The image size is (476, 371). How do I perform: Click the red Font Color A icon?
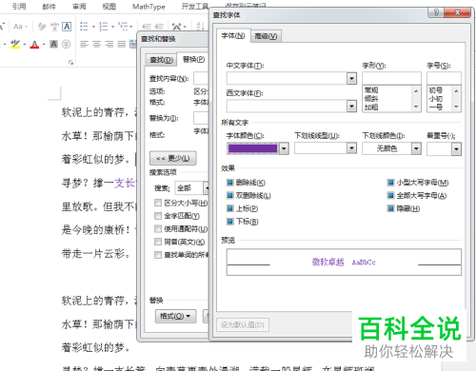[x=34, y=44]
